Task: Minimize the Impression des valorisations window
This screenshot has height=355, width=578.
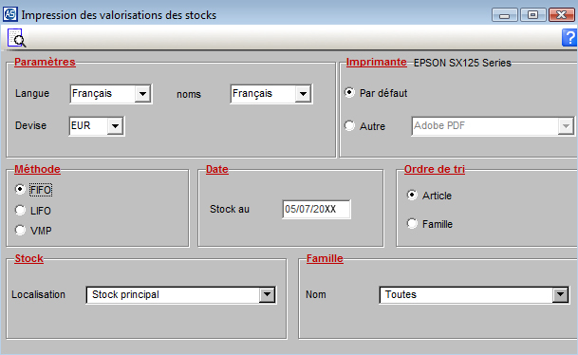Action: point(505,15)
